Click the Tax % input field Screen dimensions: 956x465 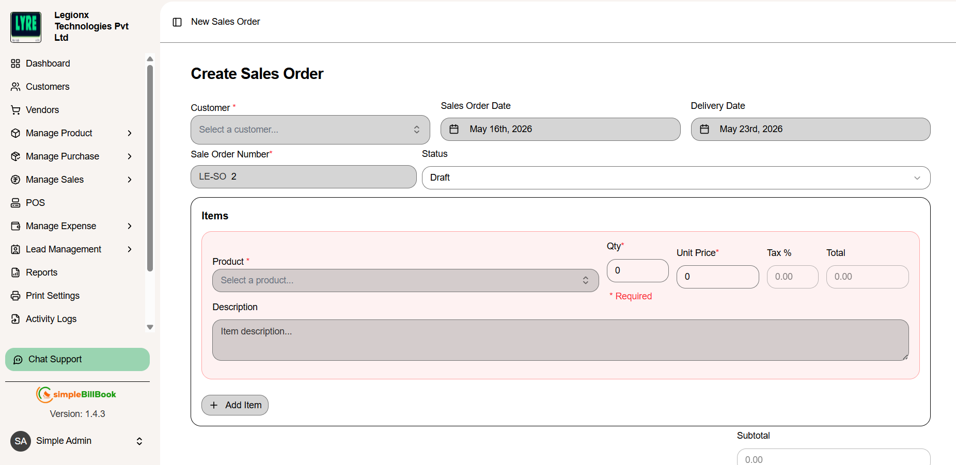[x=792, y=277]
